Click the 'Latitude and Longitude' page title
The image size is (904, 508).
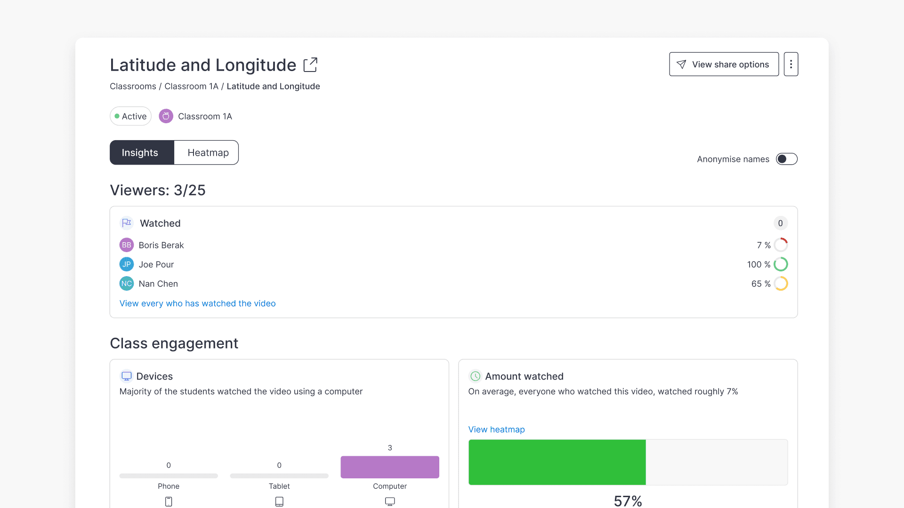point(203,65)
